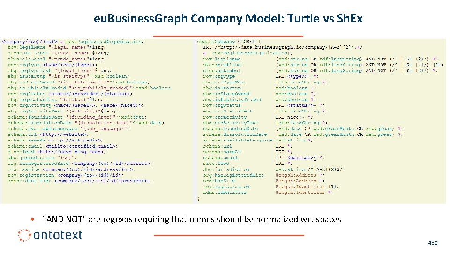450x253 pixels.
Task: Select Turtle line org:hasRegisteredSite <company/(co)/(id)/address>;
Action: (x=80, y=164)
